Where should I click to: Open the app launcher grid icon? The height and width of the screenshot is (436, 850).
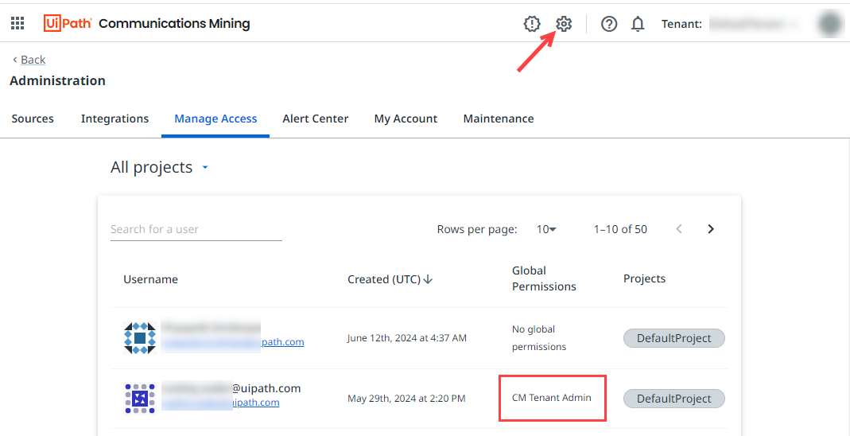tap(17, 24)
